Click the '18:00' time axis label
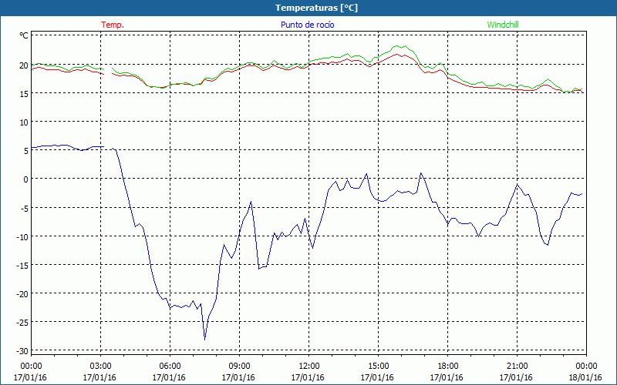The width and height of the screenshot is (617, 385). click(447, 367)
